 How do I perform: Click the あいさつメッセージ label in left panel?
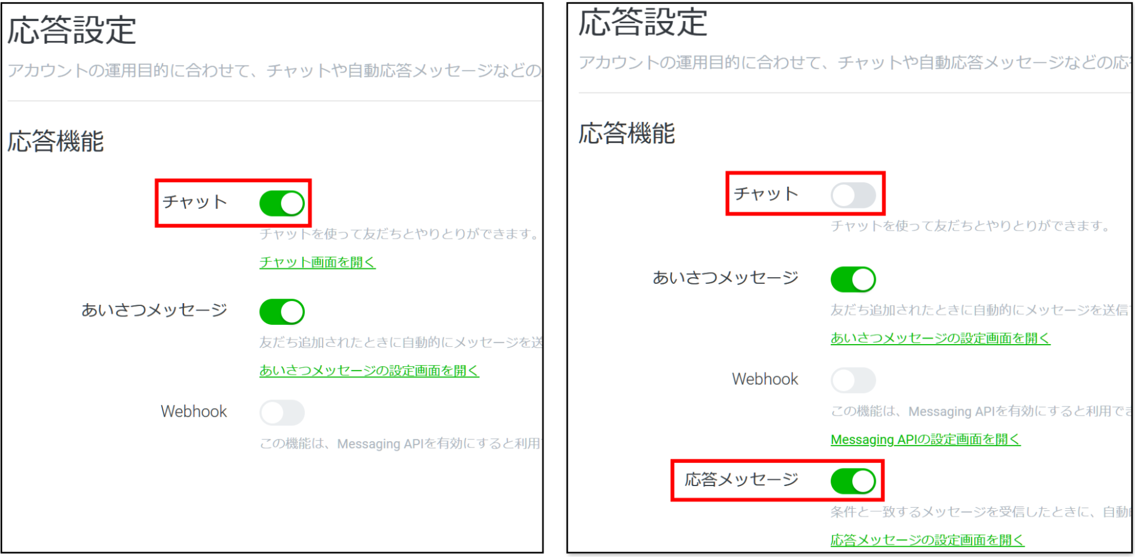154,310
